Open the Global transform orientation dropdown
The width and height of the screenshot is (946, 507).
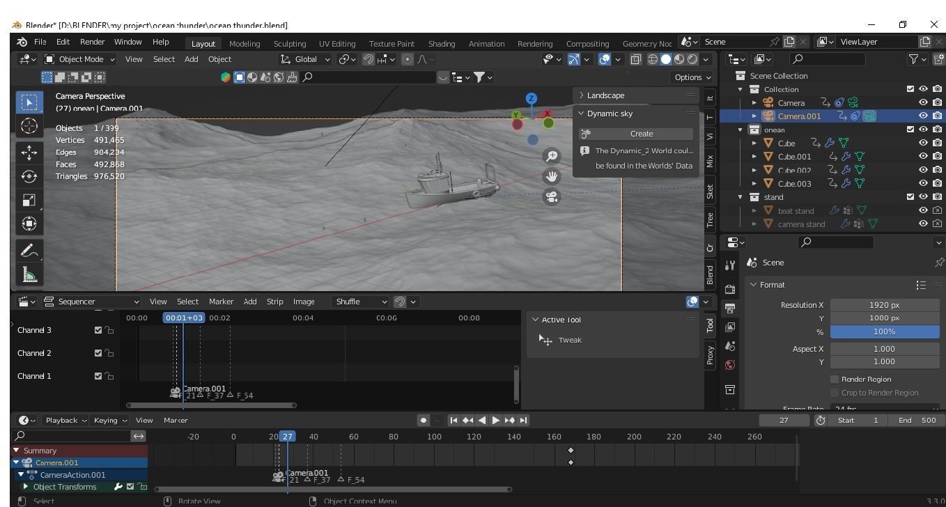(306, 59)
